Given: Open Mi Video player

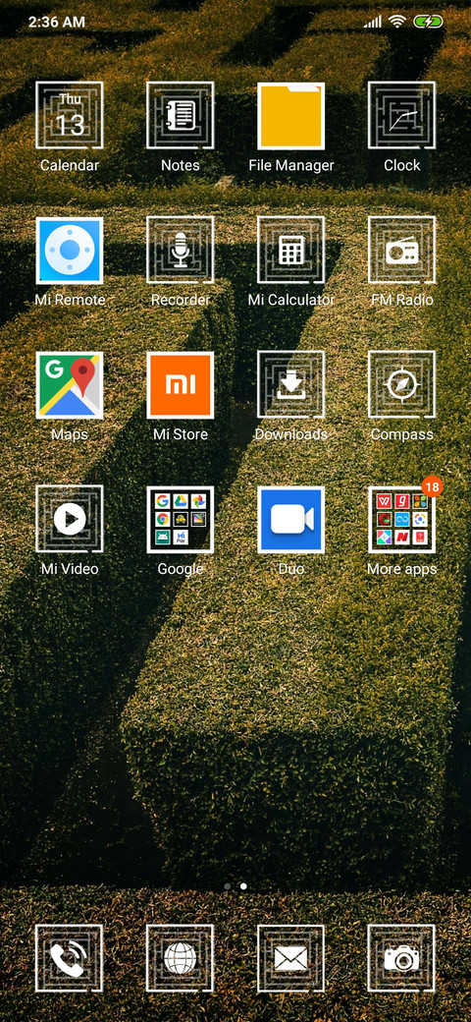Looking at the screenshot, I should point(70,520).
